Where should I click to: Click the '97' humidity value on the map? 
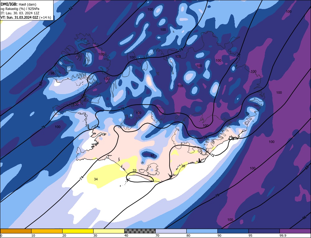click(152, 155)
